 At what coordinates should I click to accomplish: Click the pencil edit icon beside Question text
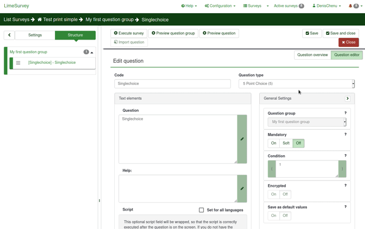242,139
